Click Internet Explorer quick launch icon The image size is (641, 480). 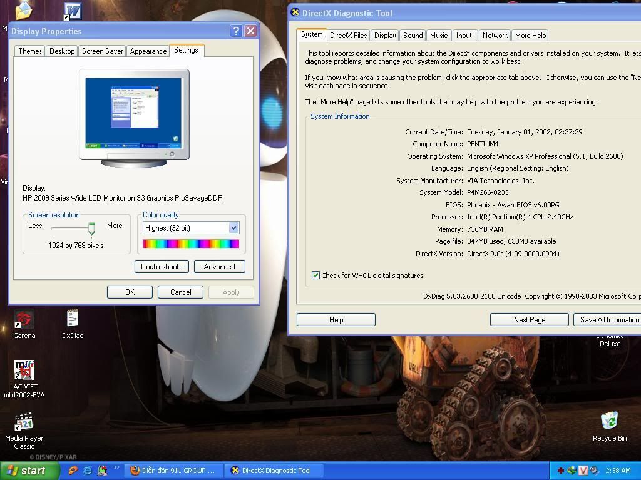87,471
